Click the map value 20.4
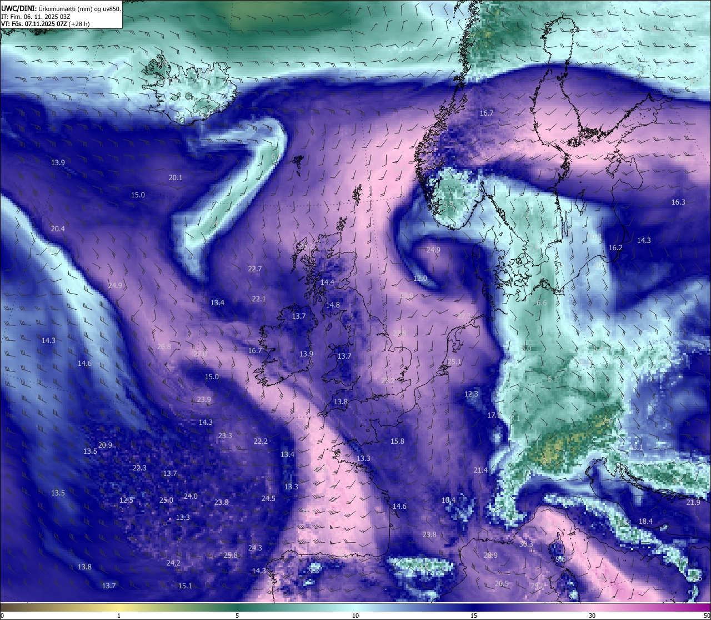This screenshot has width=711, height=620. tap(58, 229)
